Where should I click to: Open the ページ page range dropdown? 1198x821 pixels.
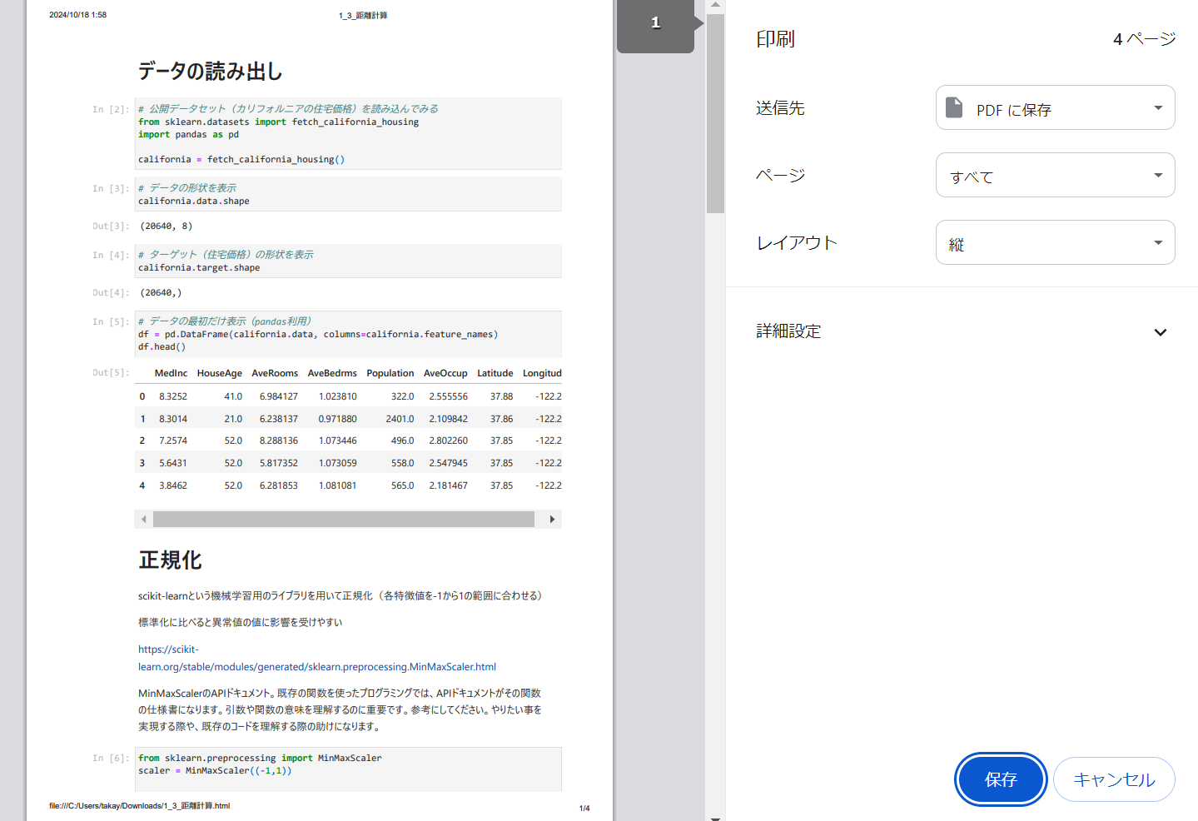click(1055, 175)
